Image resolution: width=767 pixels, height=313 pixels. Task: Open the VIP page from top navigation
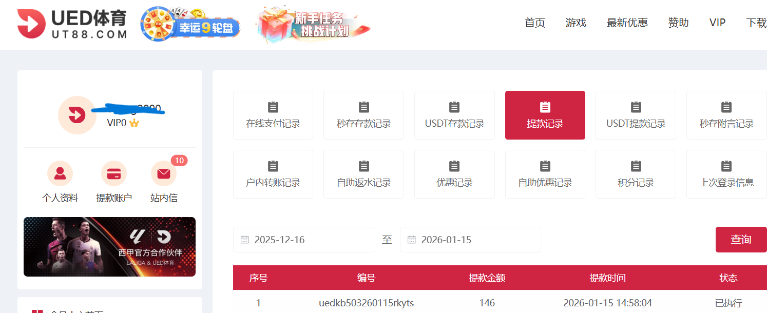click(717, 23)
